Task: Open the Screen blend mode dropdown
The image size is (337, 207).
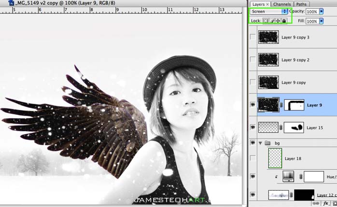Action: [268, 12]
